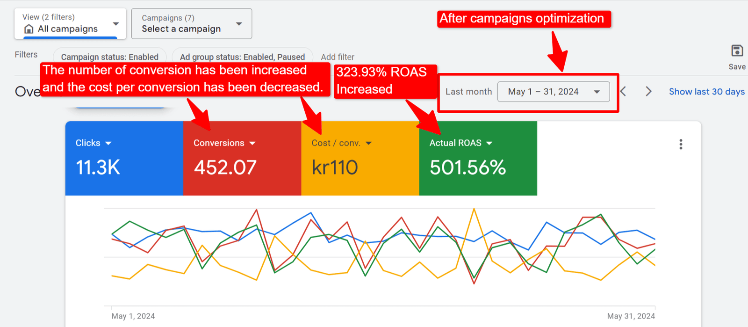Click the 452.07 Conversions value tile
Viewport: 748px width, 327px height.
(x=225, y=167)
